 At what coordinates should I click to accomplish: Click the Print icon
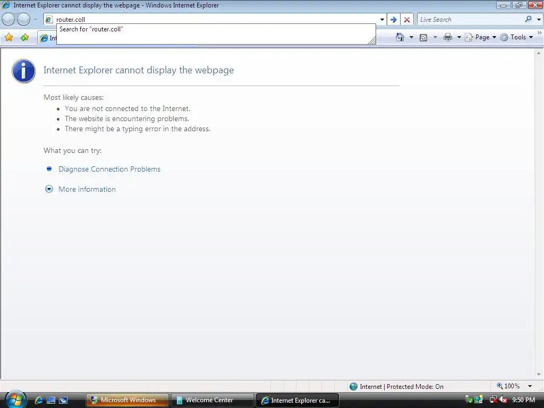448,37
